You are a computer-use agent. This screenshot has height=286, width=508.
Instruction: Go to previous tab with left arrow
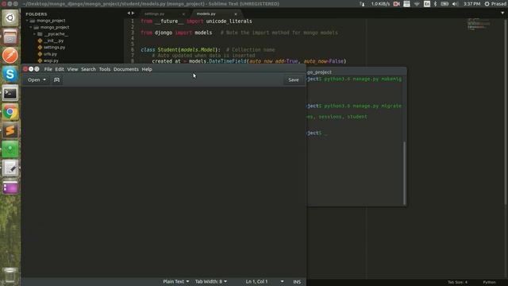click(129, 13)
